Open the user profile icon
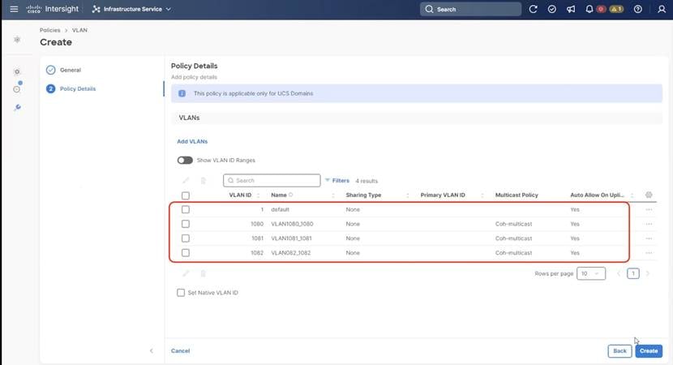 662,9
